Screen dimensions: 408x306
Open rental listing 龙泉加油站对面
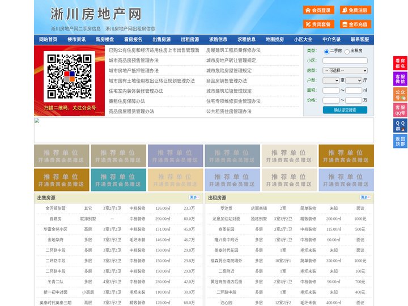[226, 219]
